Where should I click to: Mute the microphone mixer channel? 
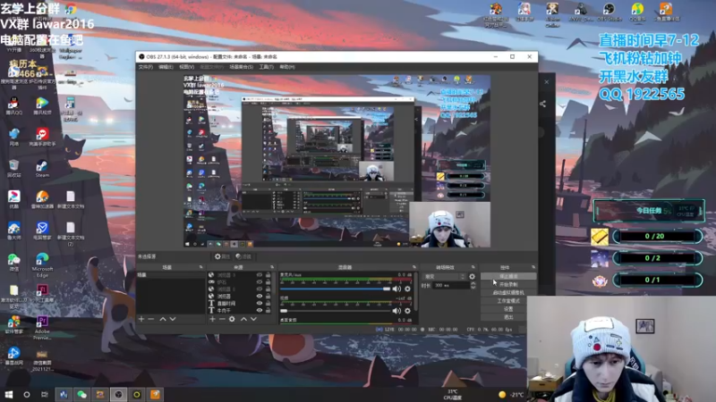pyautogui.click(x=396, y=289)
